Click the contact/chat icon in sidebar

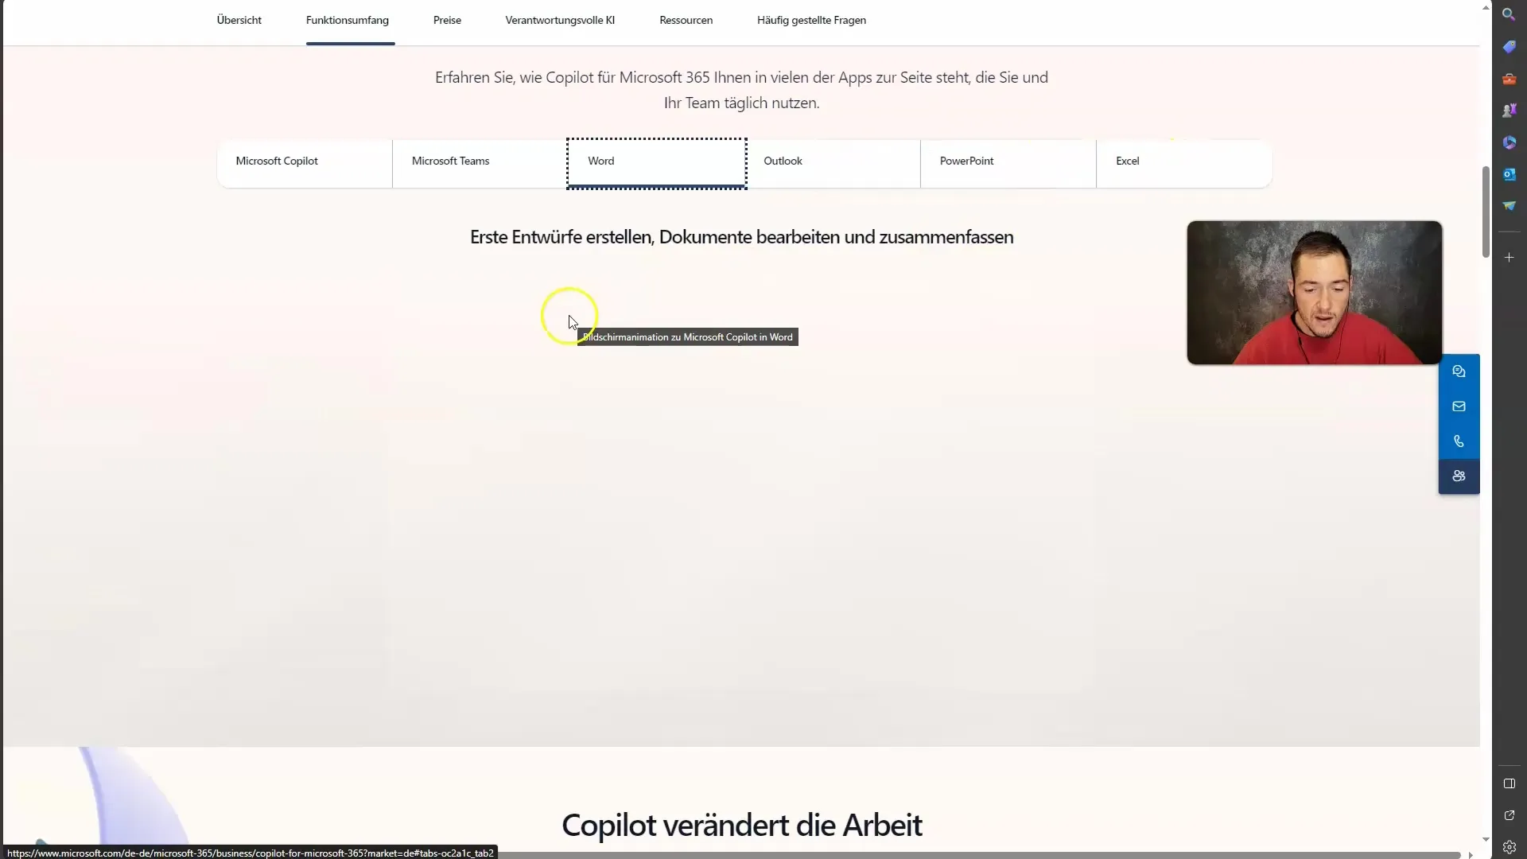[x=1459, y=371]
